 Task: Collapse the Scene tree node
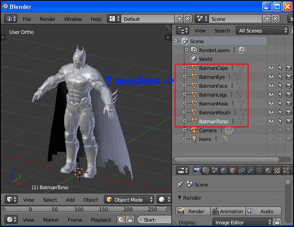tap(176, 41)
